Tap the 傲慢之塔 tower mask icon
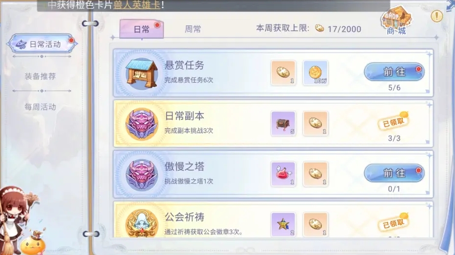This screenshot has width=455, height=255. (x=141, y=175)
